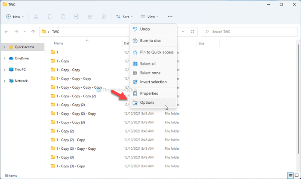
Task: Click the Size column header
Action: pyautogui.click(x=201, y=43)
